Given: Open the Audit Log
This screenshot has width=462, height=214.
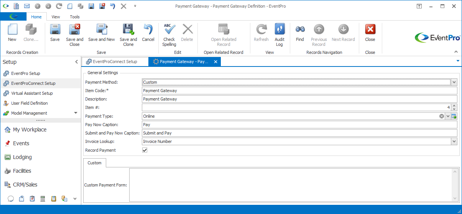Looking at the screenshot, I should click(280, 35).
